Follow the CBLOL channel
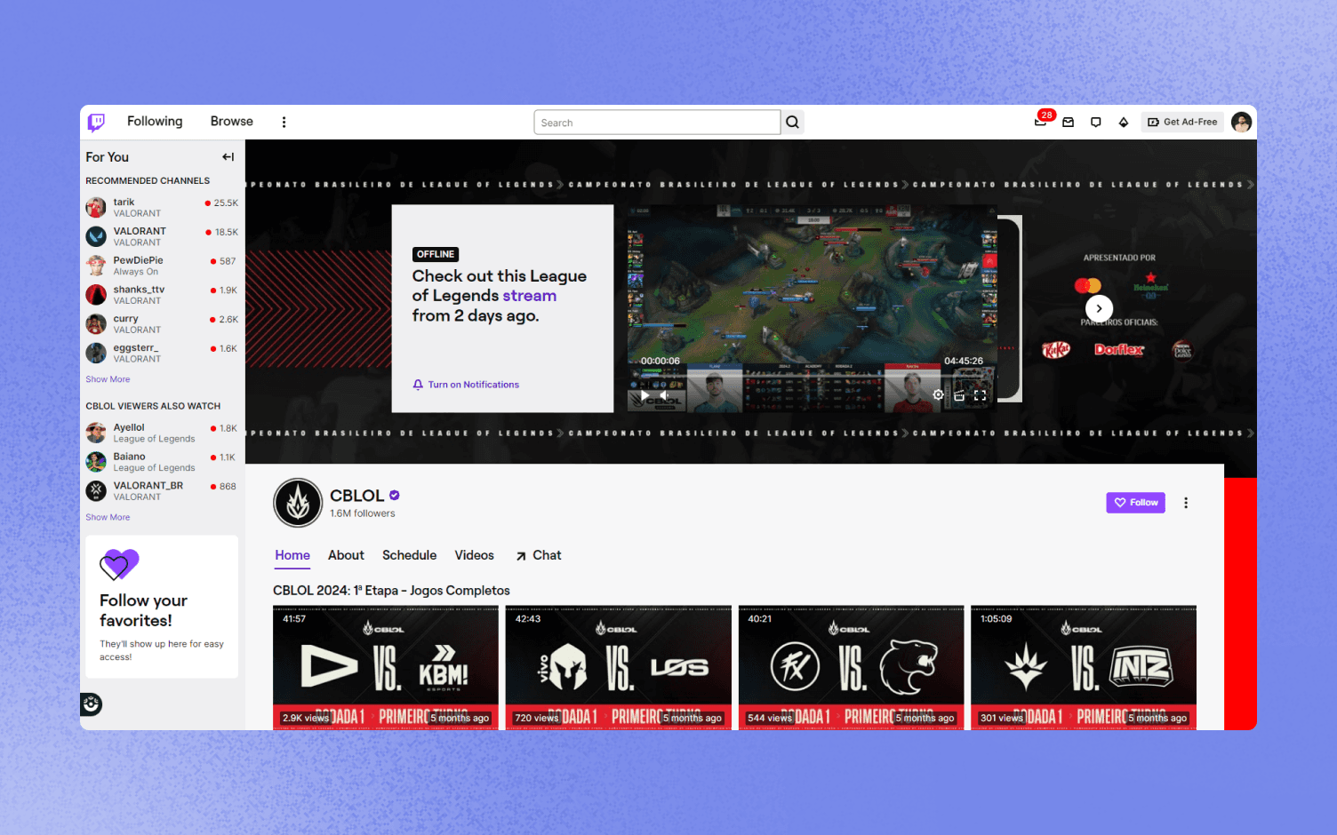 (1135, 503)
